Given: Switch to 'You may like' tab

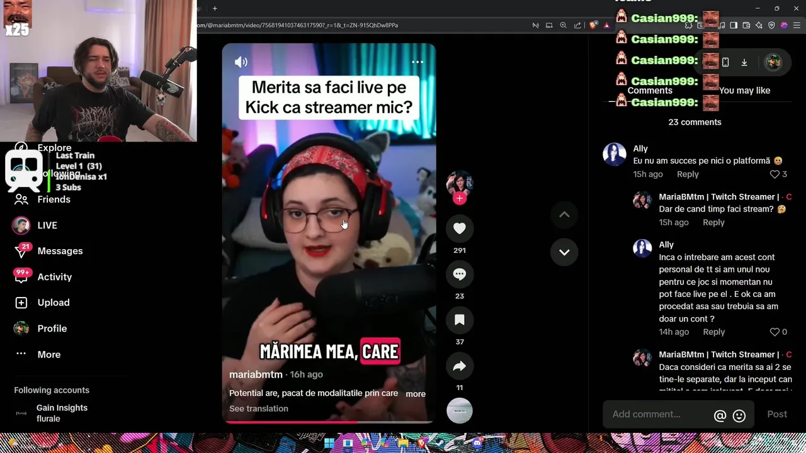Looking at the screenshot, I should click(744, 91).
